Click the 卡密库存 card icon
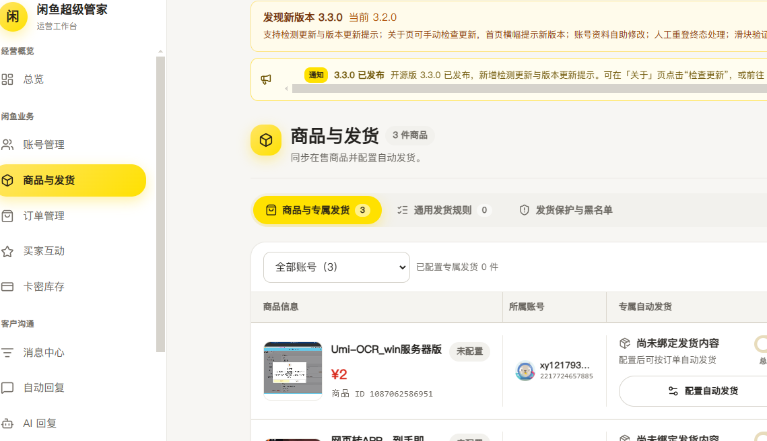The height and width of the screenshot is (441, 767). 7,287
